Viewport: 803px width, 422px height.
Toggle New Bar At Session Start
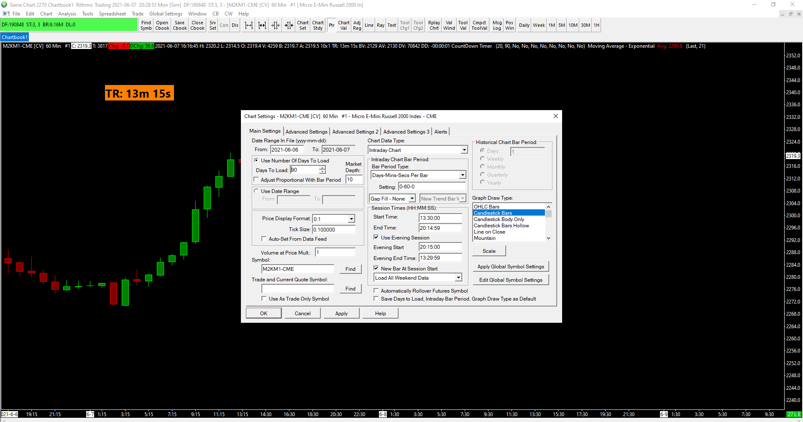[x=376, y=268]
